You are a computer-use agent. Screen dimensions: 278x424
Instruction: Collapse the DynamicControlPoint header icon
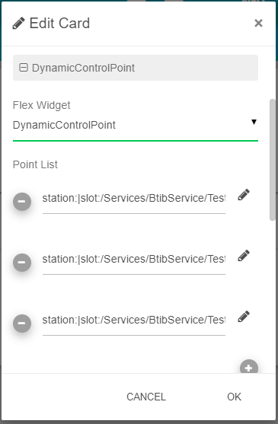click(x=24, y=67)
